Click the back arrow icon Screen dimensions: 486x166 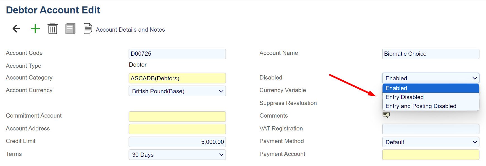pos(16,29)
